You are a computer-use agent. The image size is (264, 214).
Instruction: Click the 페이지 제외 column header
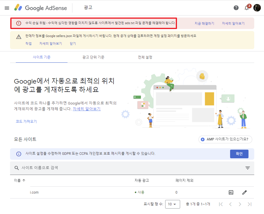pos(184,180)
